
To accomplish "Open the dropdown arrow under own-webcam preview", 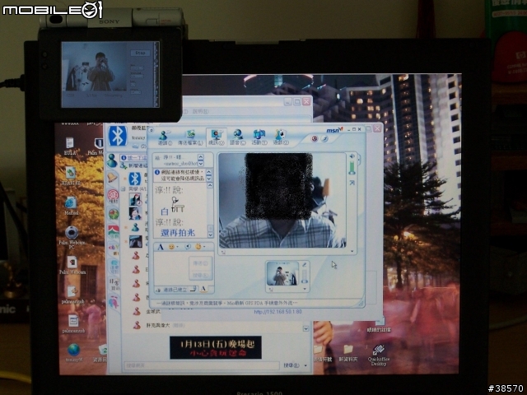I will tap(305, 289).
